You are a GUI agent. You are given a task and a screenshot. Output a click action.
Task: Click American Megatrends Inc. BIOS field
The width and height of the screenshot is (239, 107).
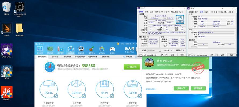point(216,32)
